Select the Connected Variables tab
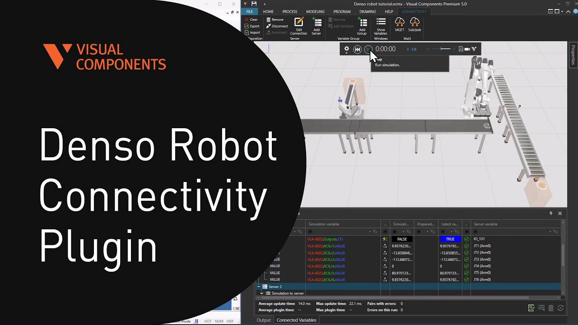 pyautogui.click(x=296, y=320)
